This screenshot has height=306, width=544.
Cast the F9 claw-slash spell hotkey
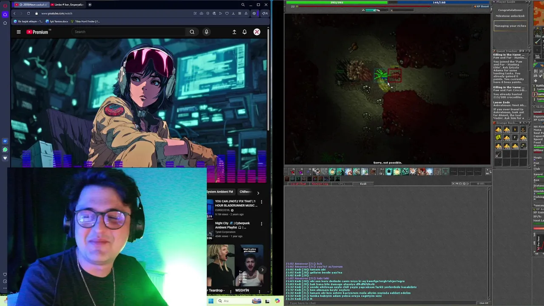pos(357,171)
